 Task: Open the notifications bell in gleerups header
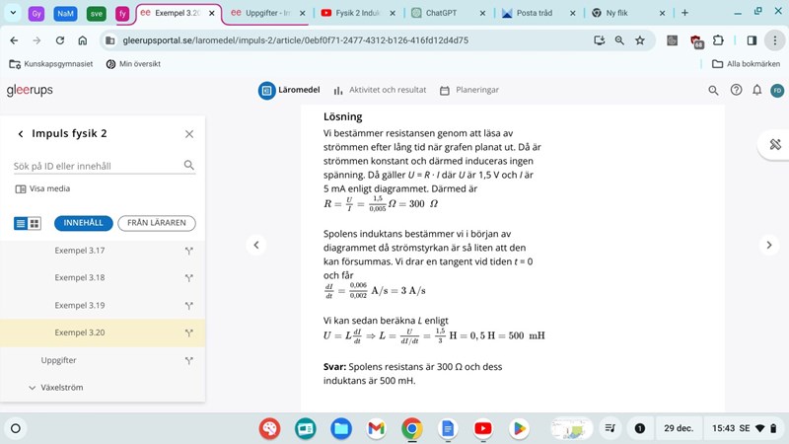756,90
